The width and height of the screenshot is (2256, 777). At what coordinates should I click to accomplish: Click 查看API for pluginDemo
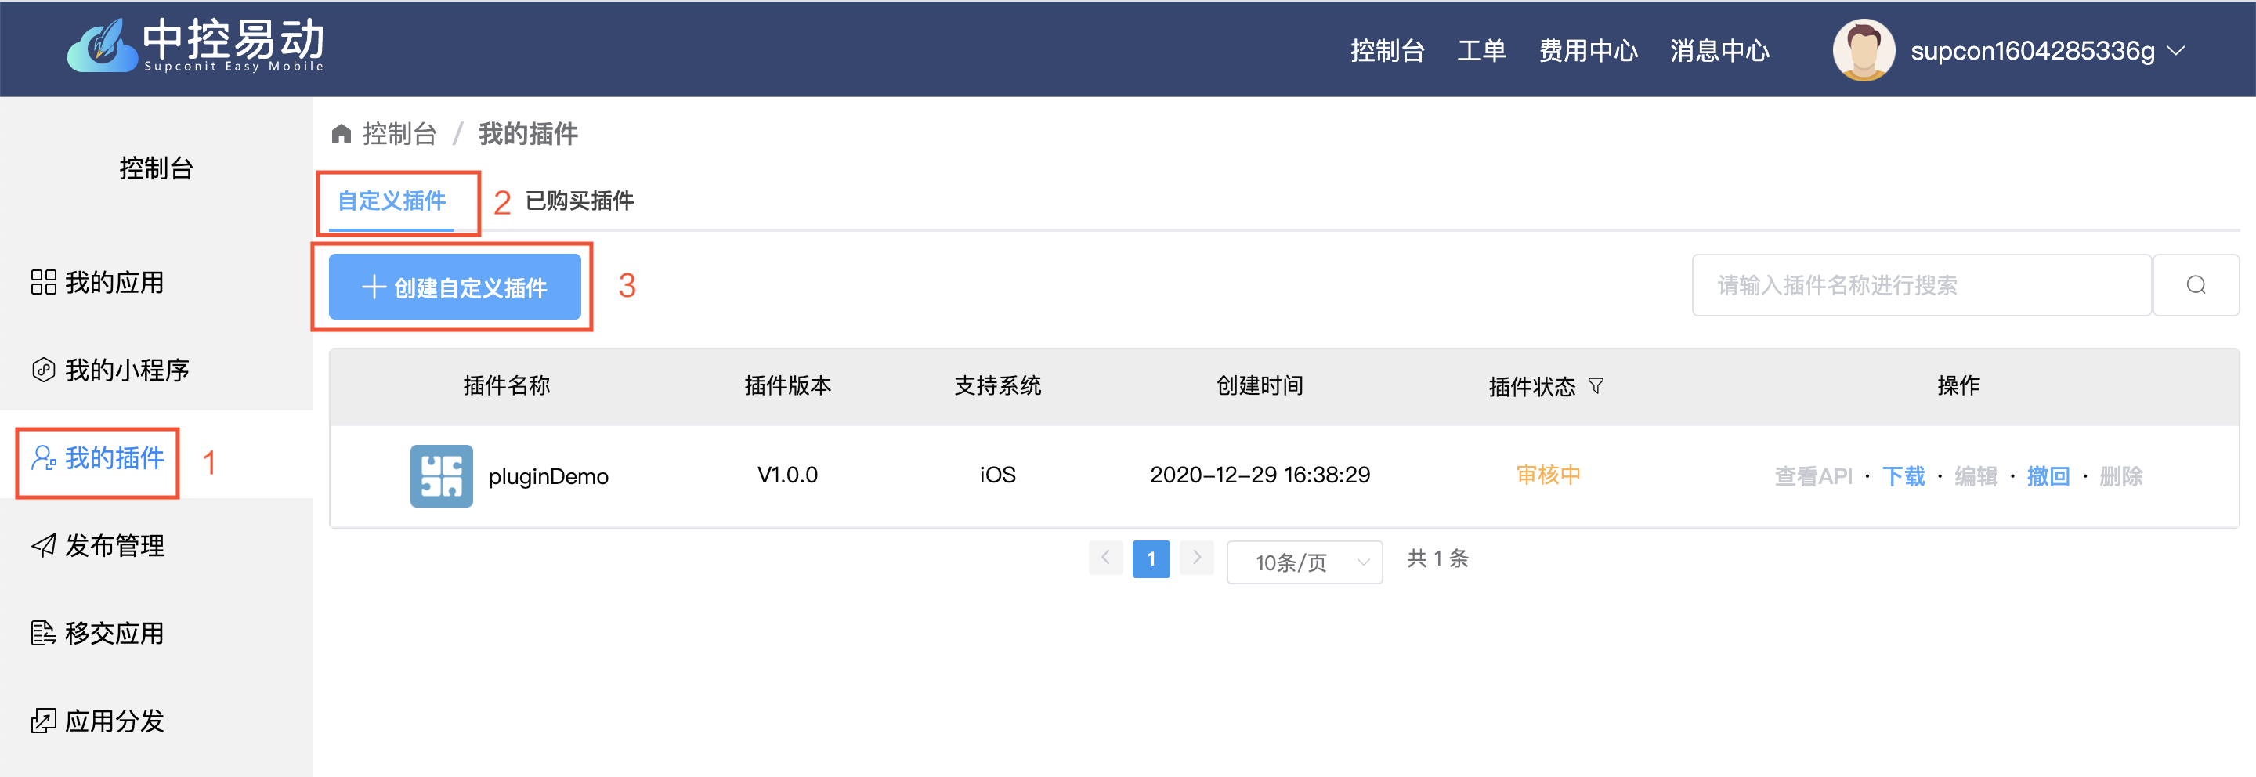click(x=1813, y=475)
